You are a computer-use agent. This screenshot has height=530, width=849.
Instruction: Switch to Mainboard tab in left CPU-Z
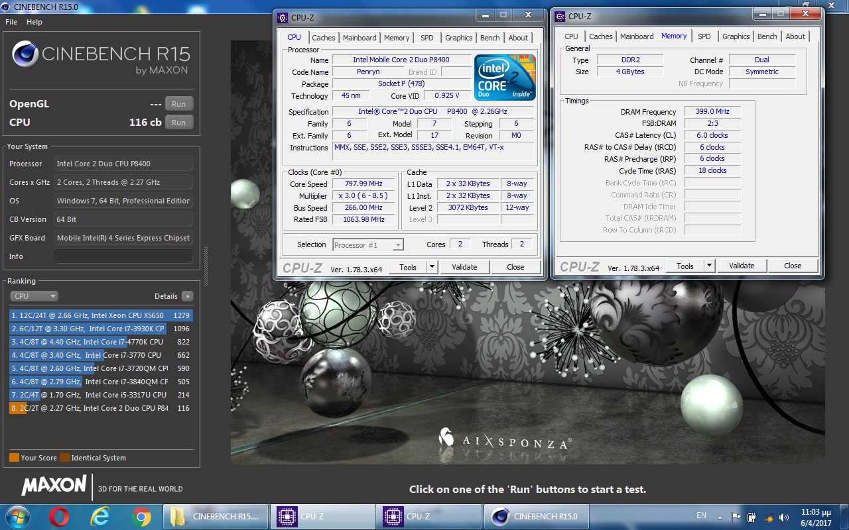click(359, 38)
